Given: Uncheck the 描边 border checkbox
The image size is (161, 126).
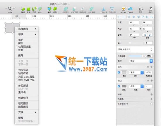Looking at the screenshot, I should (119, 86).
